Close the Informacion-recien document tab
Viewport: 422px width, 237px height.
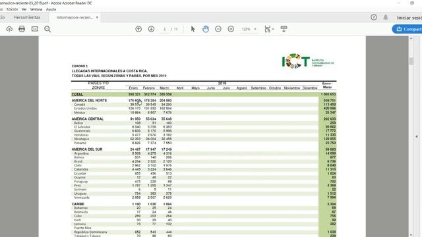[x=97, y=17]
